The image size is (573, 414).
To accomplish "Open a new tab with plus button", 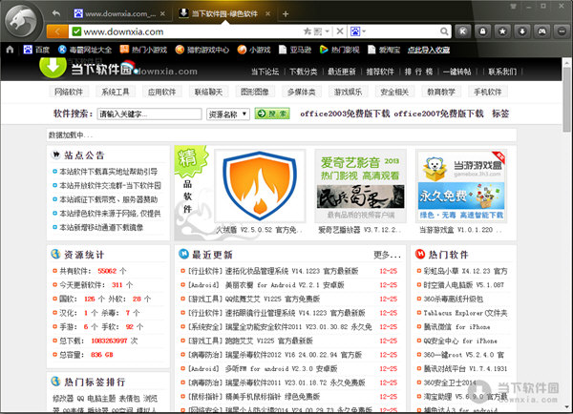I will point(286,14).
